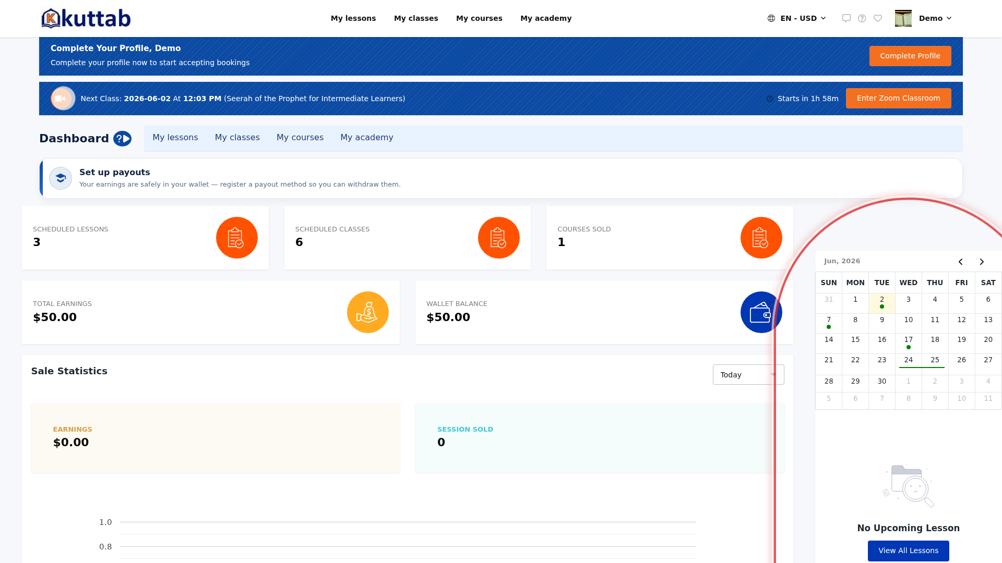This screenshot has height=563, width=1002.
Task: Click the Sale Statistics heading
Action: [x=69, y=371]
